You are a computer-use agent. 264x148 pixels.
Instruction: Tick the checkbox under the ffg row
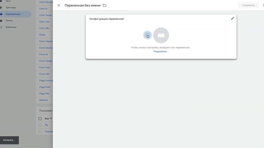coord(40,132)
